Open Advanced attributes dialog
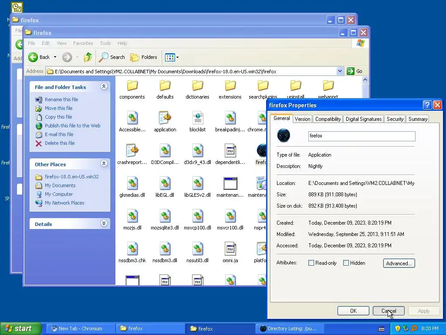 pos(399,263)
